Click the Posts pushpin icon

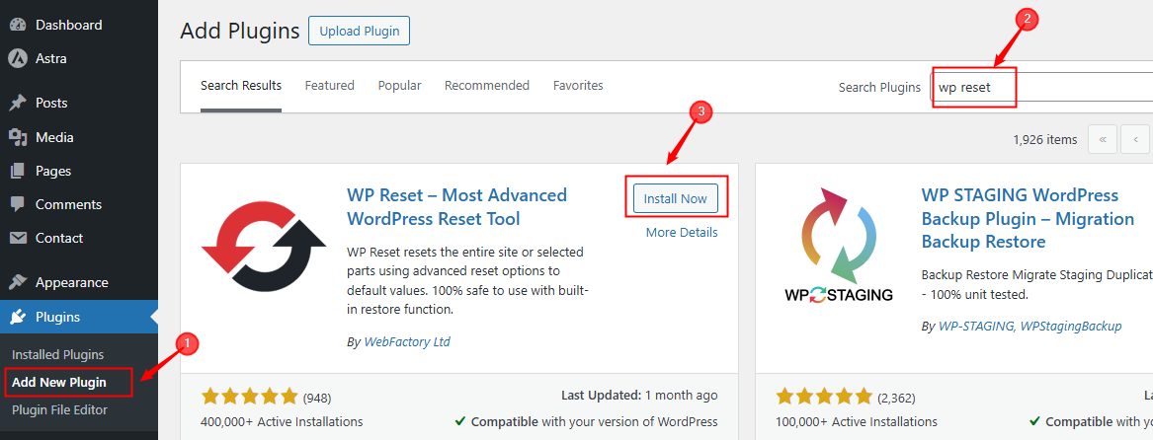click(x=18, y=103)
